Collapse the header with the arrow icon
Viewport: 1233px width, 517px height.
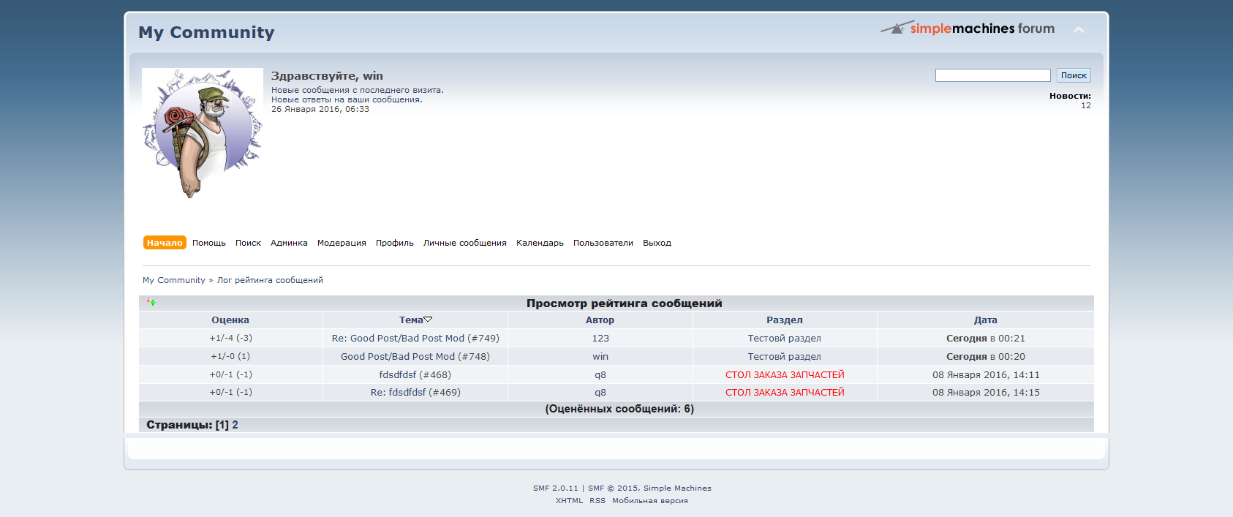1079,30
